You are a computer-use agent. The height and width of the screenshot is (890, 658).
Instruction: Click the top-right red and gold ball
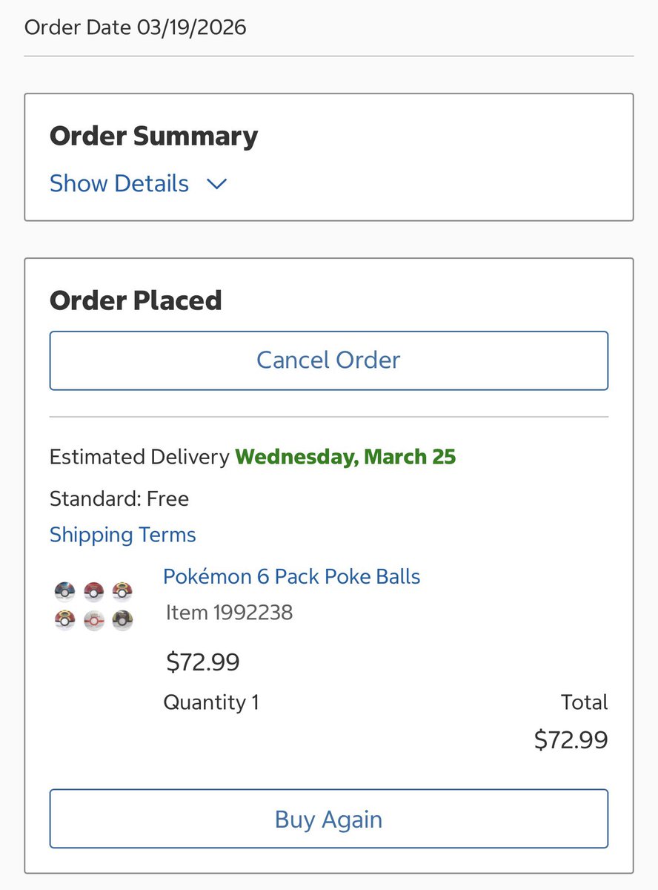[x=122, y=592]
